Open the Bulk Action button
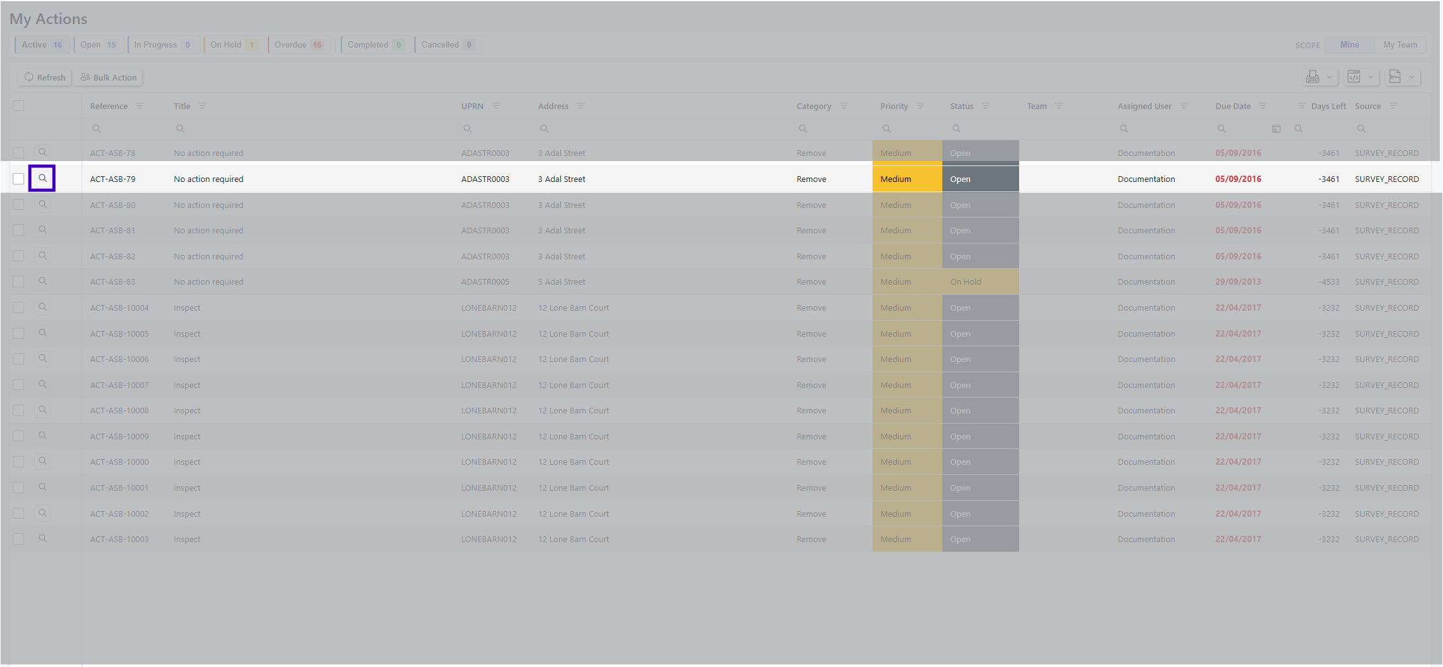 pyautogui.click(x=109, y=77)
